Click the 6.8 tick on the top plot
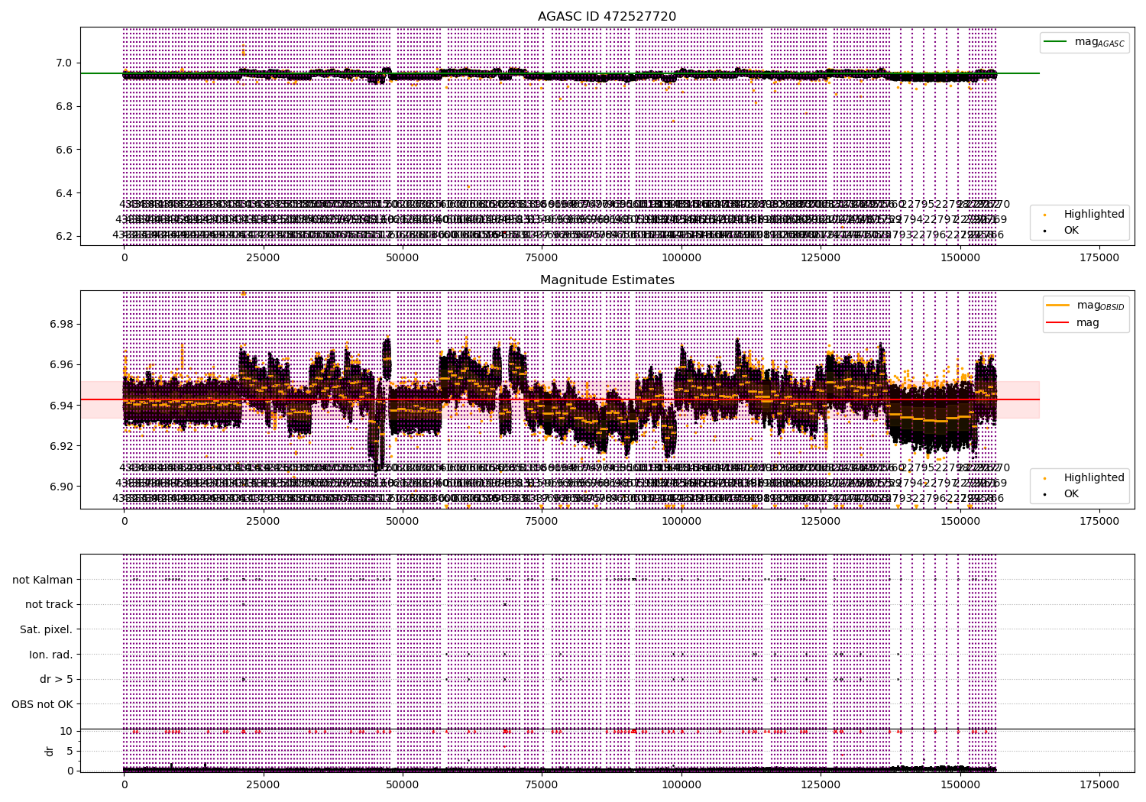 click(64, 106)
